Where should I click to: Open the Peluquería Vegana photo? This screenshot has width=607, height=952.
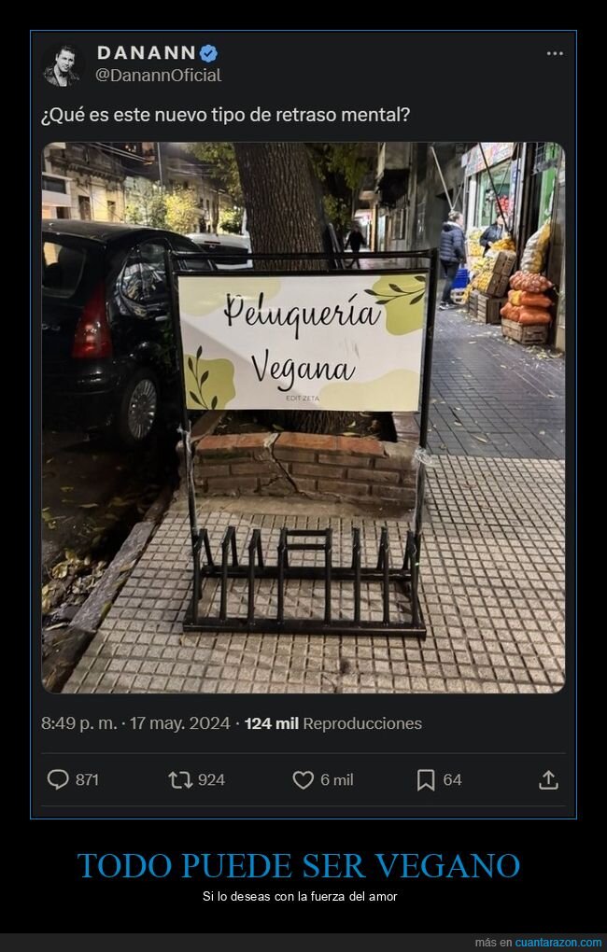click(303, 418)
